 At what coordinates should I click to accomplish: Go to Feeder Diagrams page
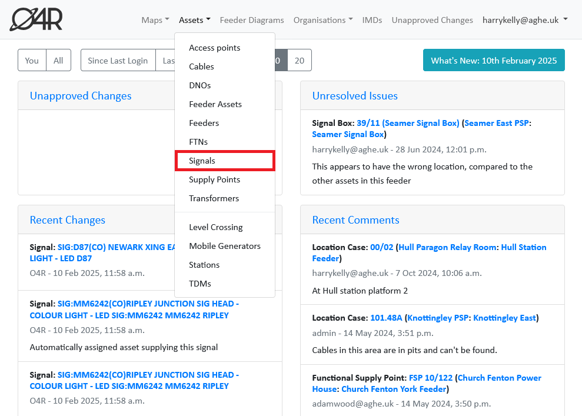(x=252, y=20)
